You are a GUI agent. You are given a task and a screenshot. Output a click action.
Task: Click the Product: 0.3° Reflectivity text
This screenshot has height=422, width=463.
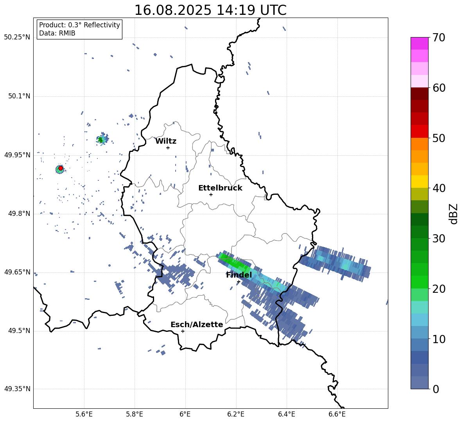coord(79,25)
